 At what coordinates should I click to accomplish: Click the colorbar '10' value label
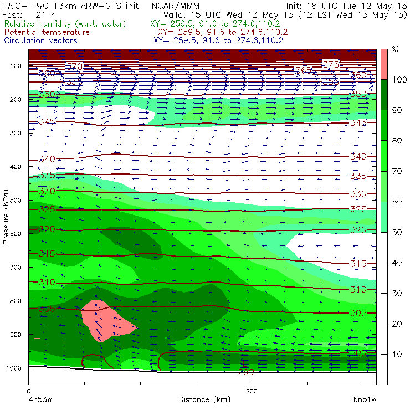point(397,354)
